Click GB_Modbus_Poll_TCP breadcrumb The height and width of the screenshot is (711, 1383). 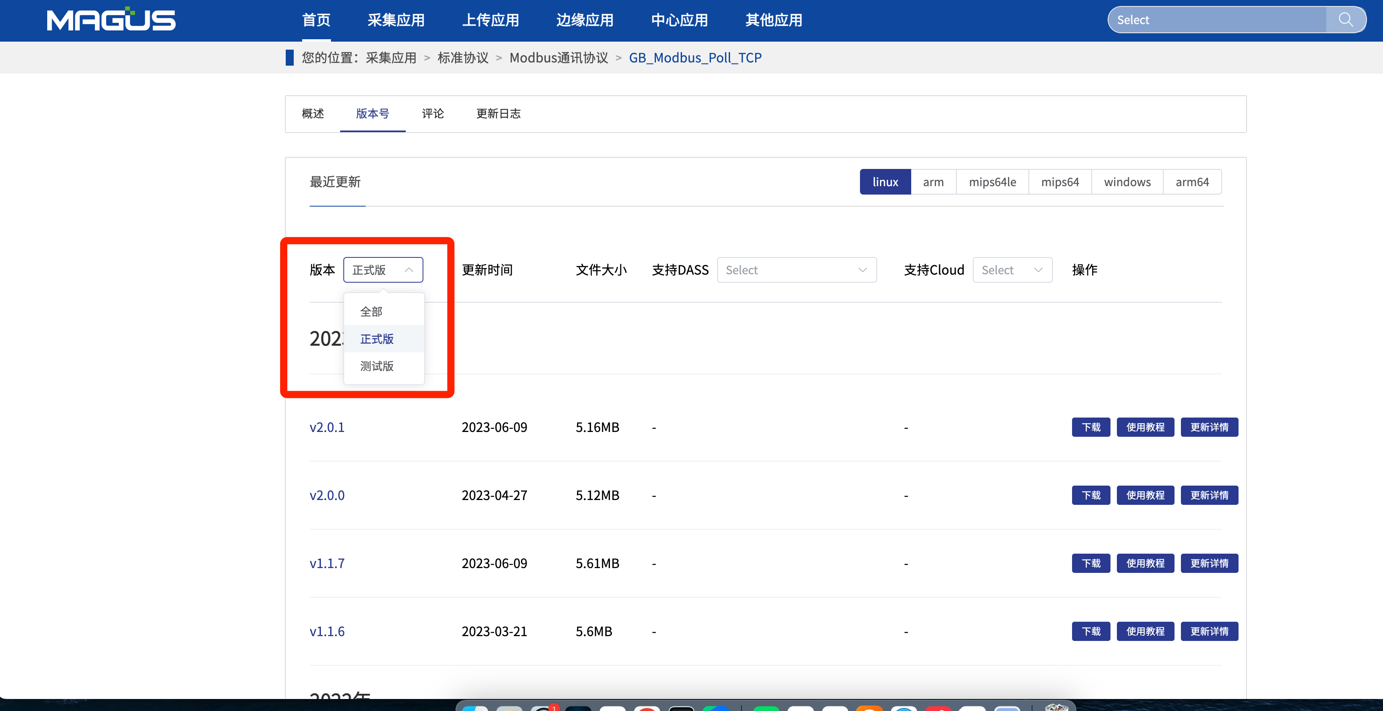pyautogui.click(x=695, y=58)
